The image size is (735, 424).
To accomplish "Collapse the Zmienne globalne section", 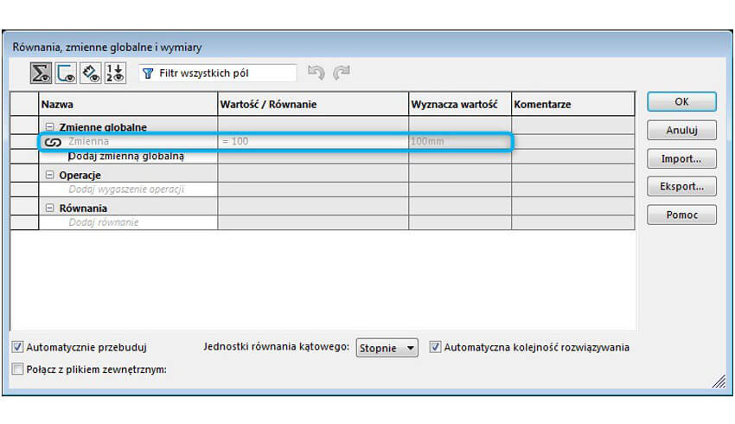I will point(49,126).
